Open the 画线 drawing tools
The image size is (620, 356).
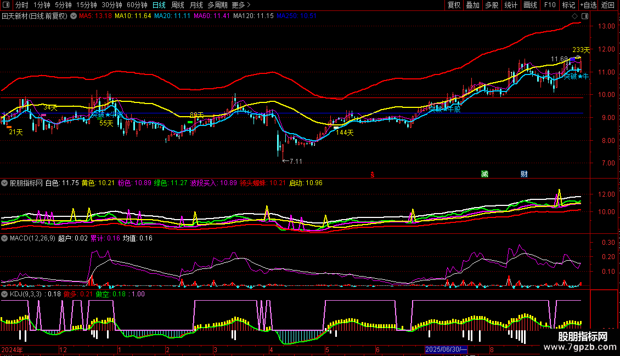pyautogui.click(x=530, y=5)
